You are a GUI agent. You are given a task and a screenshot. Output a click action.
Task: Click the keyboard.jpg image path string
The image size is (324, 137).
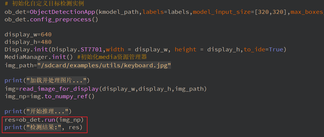coord(104,65)
